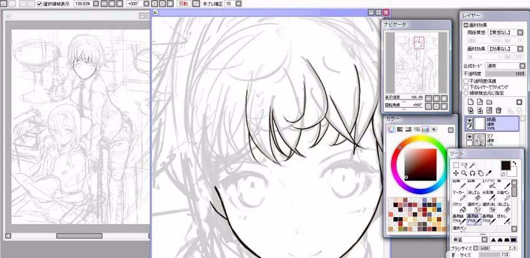The height and width of the screenshot is (258, 530).
Task: Open the 合成モード blend mode dropdown
Action: click(x=522, y=65)
